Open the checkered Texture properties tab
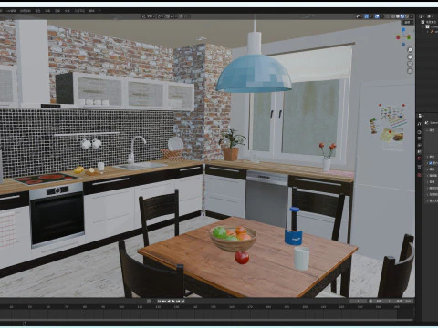 click(419, 175)
